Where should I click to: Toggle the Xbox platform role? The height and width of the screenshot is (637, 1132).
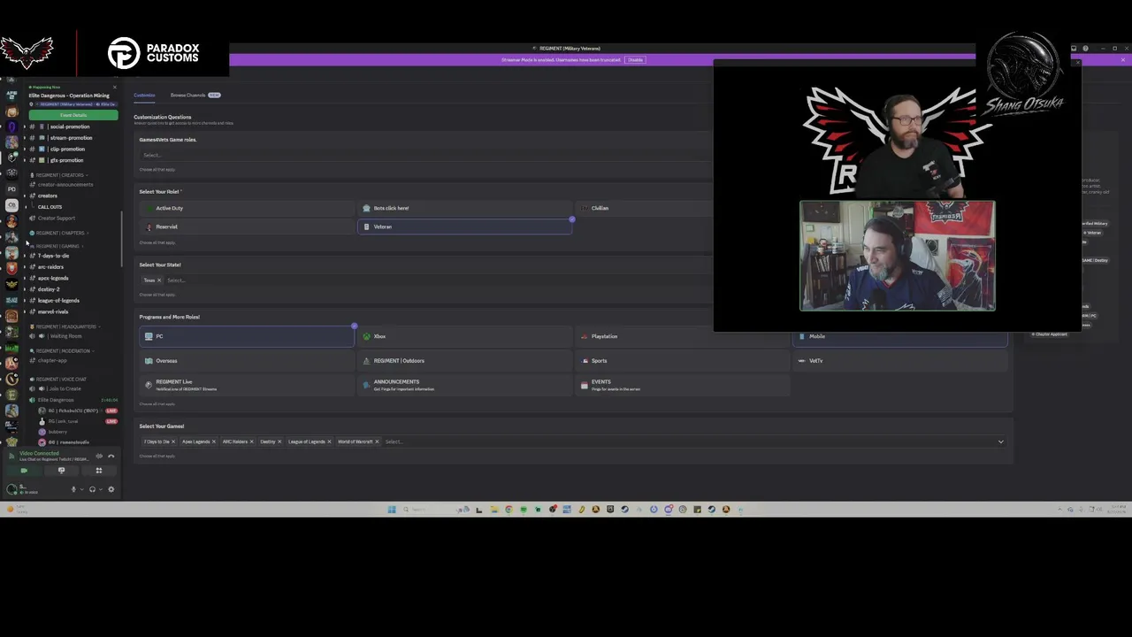pyautogui.click(x=465, y=336)
